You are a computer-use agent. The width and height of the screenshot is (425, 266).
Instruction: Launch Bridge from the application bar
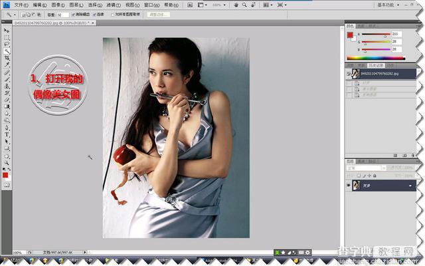pos(190,5)
